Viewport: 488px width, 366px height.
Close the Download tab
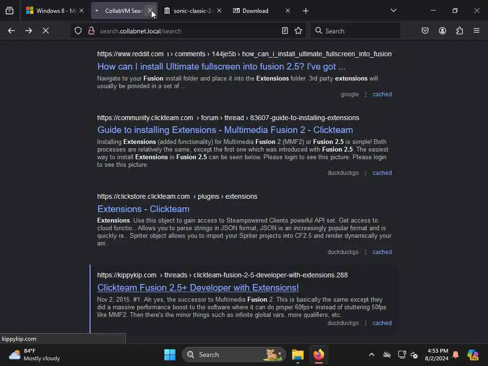point(288,11)
